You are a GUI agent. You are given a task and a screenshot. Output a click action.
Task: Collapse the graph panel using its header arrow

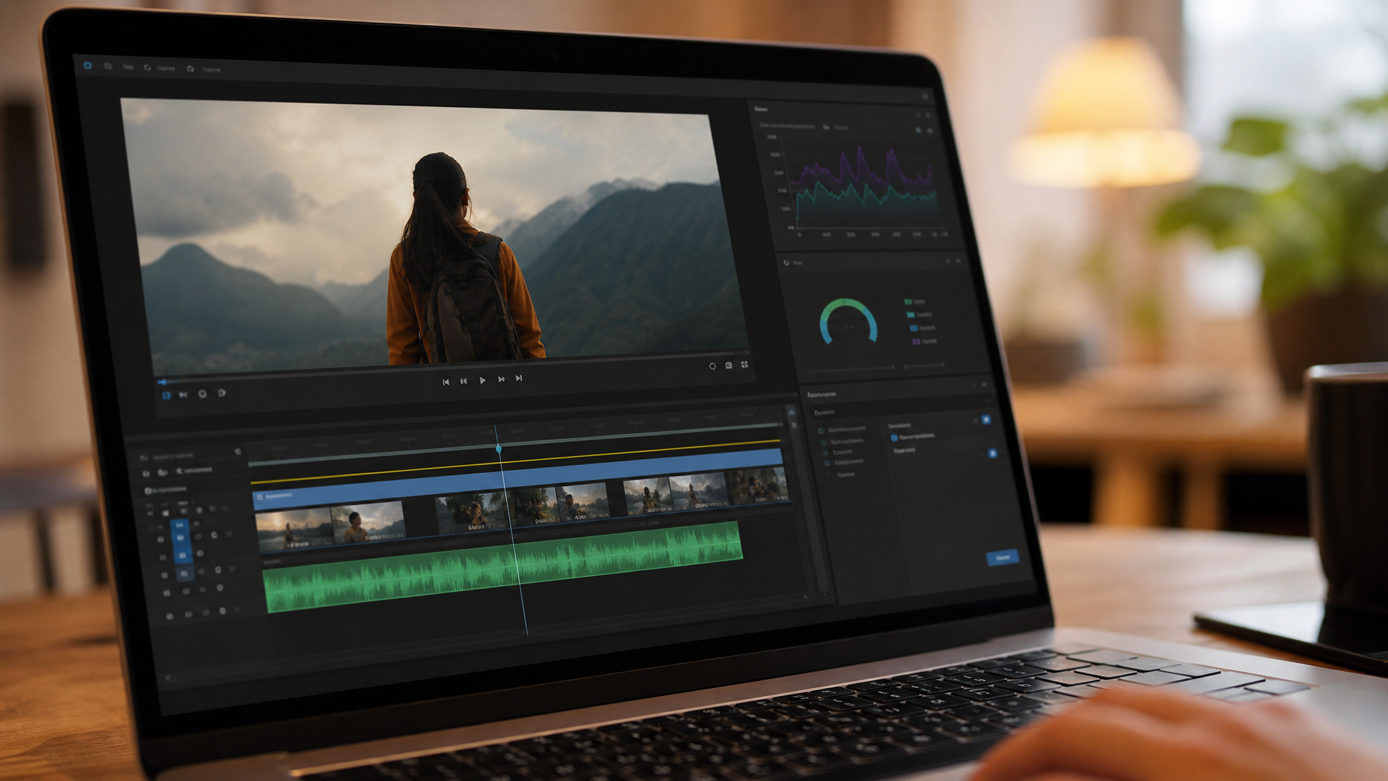click(918, 116)
